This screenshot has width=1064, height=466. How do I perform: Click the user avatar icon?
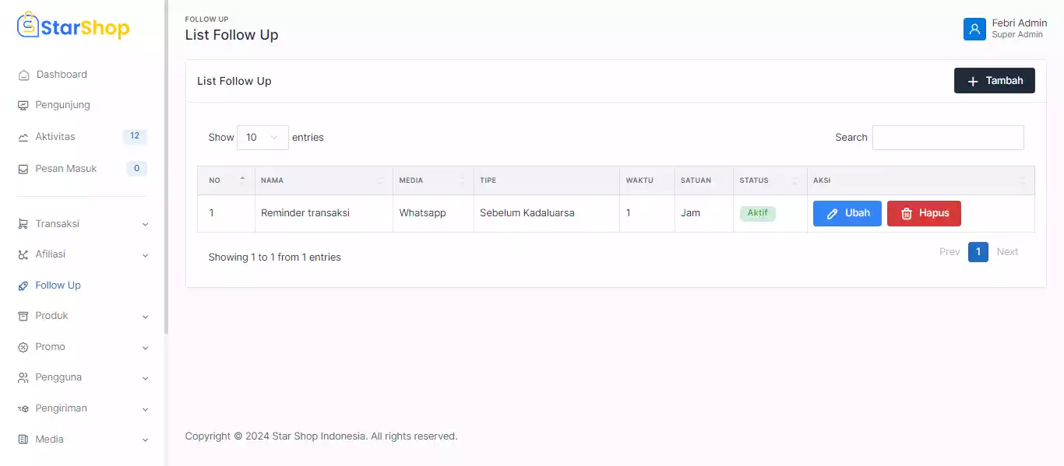(974, 29)
